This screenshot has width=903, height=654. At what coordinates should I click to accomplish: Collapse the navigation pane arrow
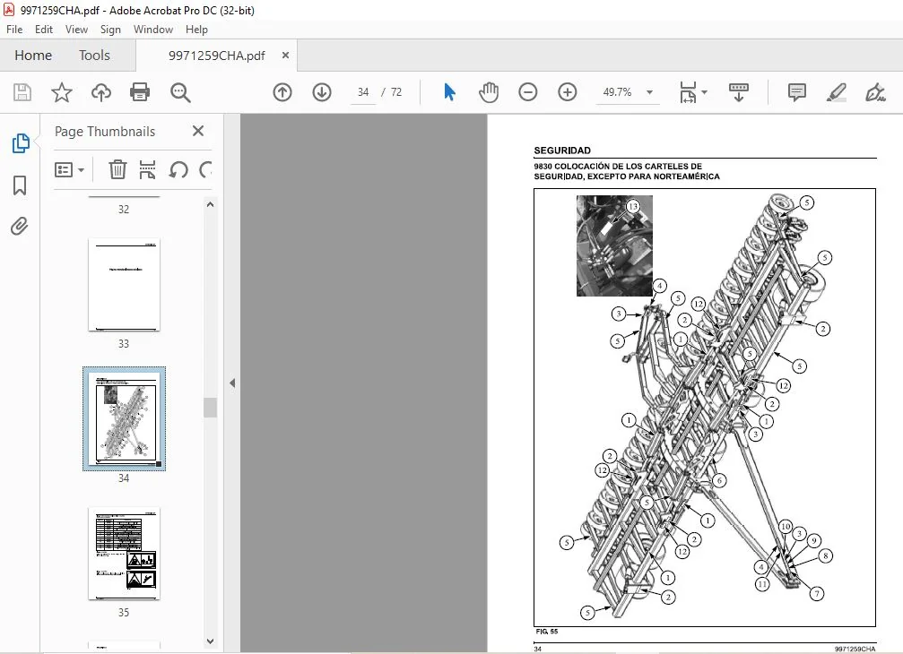click(232, 383)
